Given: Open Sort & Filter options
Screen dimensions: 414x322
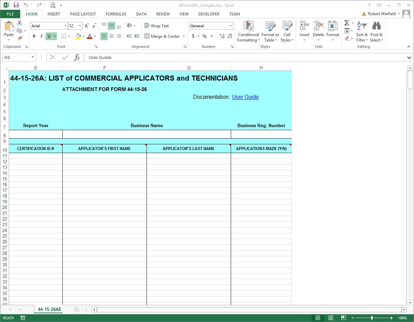Looking at the screenshot, I should (362, 32).
